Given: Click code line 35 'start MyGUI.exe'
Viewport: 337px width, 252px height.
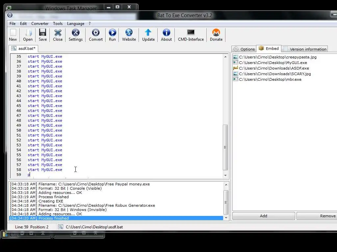Looking at the screenshot, I should coord(45,56).
